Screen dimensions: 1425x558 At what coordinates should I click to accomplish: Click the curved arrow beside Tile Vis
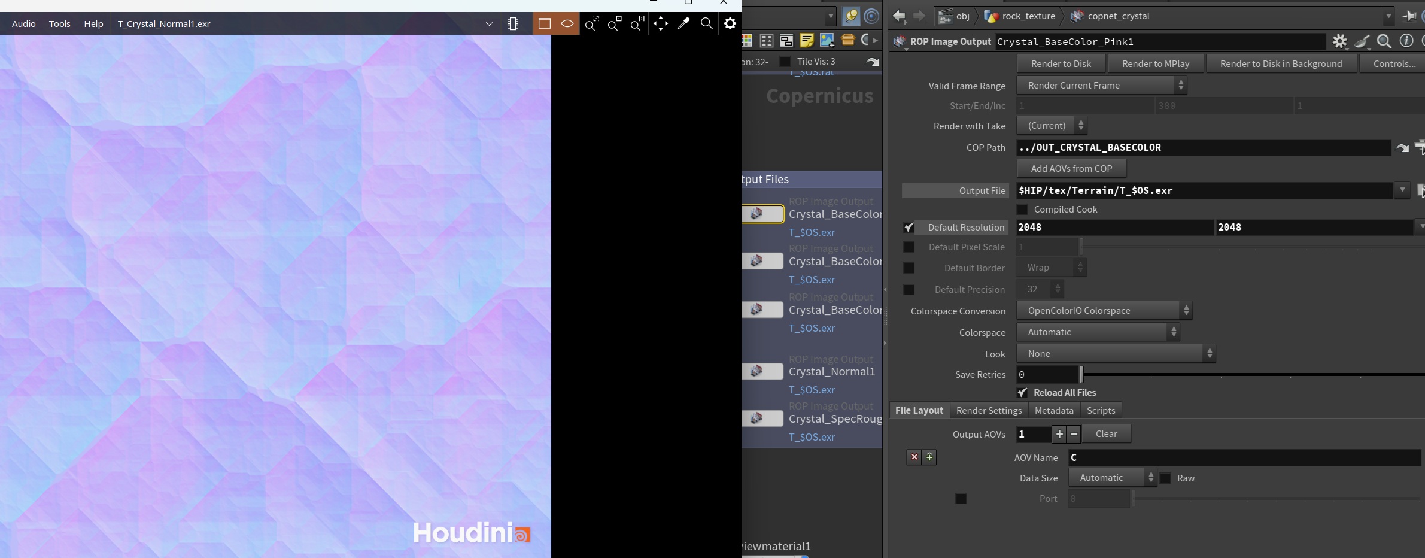click(873, 62)
